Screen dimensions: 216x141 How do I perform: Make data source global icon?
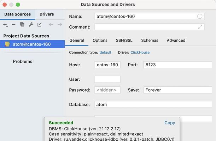39,25
